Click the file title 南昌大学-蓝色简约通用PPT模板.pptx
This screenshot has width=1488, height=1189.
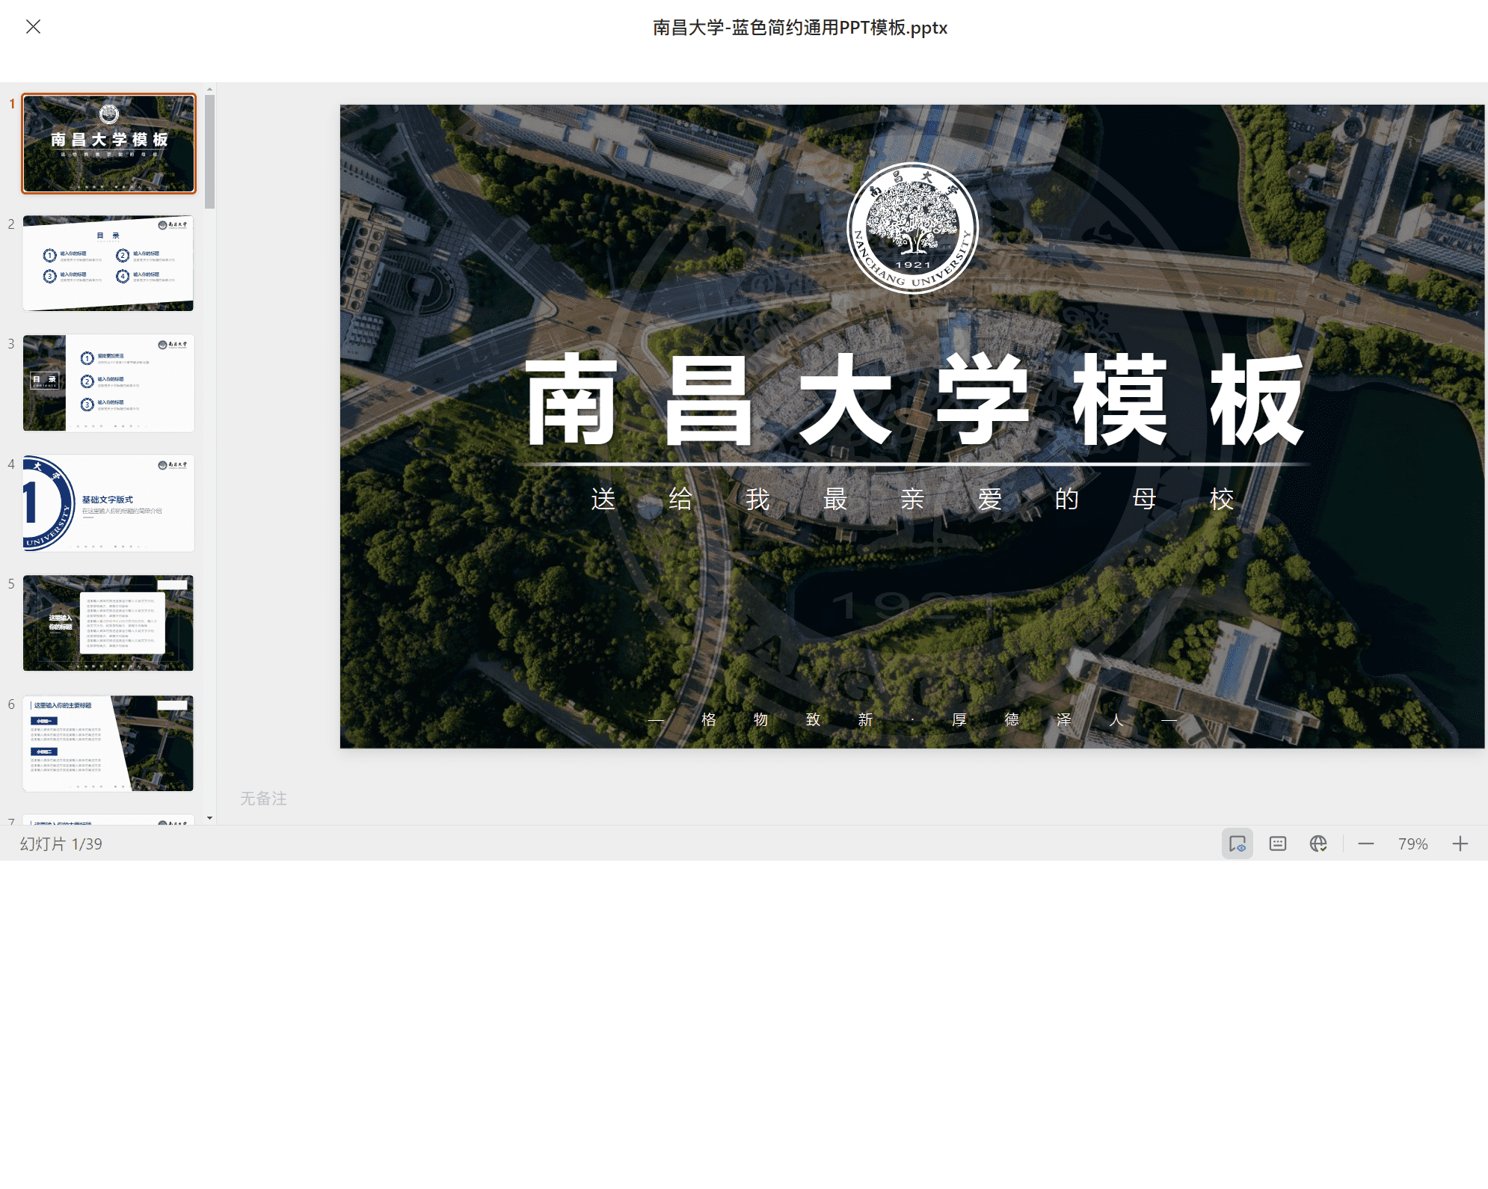tap(800, 28)
